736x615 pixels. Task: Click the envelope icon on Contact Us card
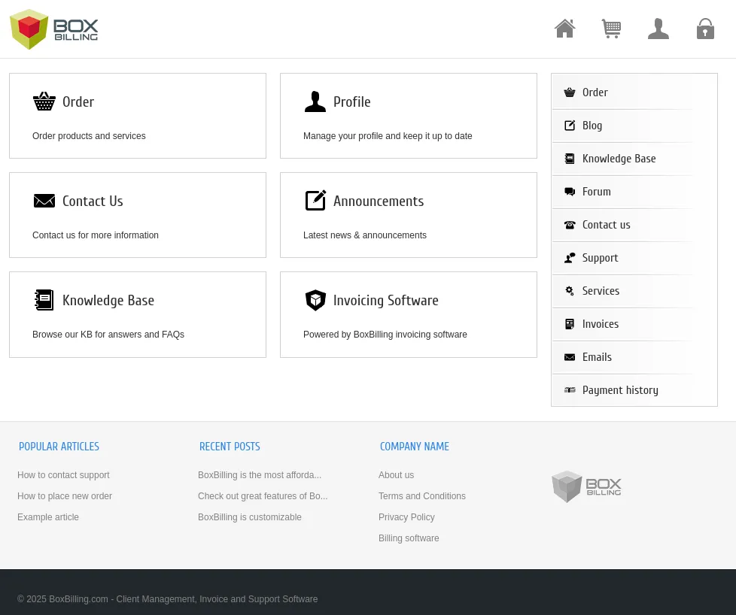click(x=44, y=201)
